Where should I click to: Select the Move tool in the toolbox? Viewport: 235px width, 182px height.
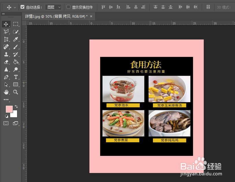6,24
